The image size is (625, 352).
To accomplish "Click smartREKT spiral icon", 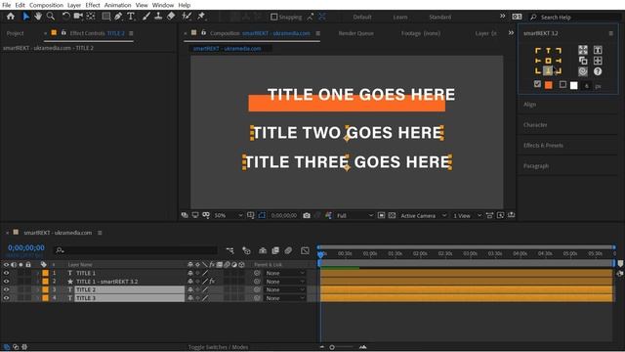I will (x=583, y=71).
